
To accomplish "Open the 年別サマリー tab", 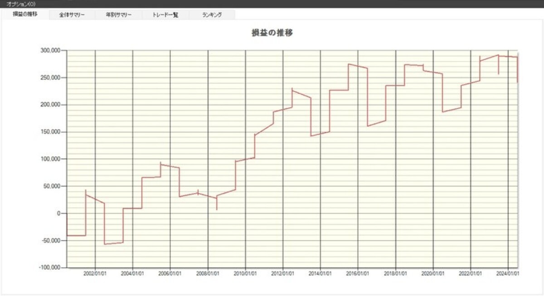I will click(119, 15).
